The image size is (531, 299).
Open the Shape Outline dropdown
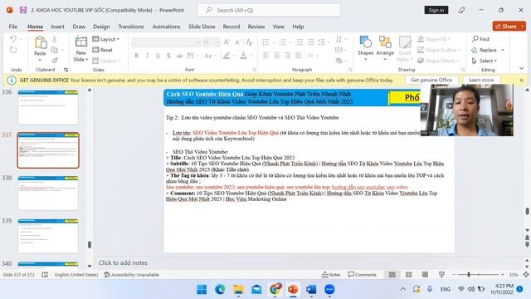439,50
